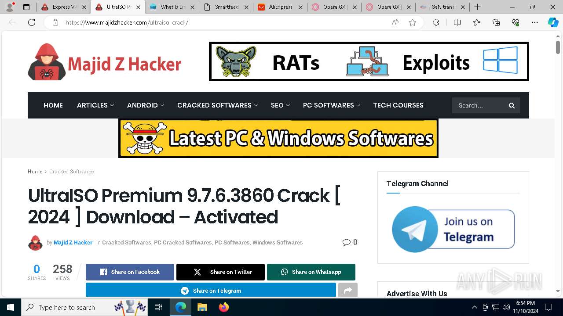Expand the ARTICLES menu
563x316 pixels.
pos(95,105)
